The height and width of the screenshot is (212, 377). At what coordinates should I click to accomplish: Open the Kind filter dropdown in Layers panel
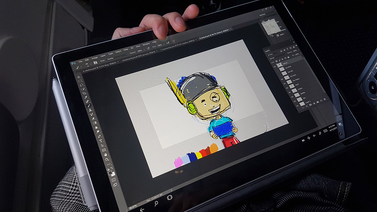(x=272, y=54)
